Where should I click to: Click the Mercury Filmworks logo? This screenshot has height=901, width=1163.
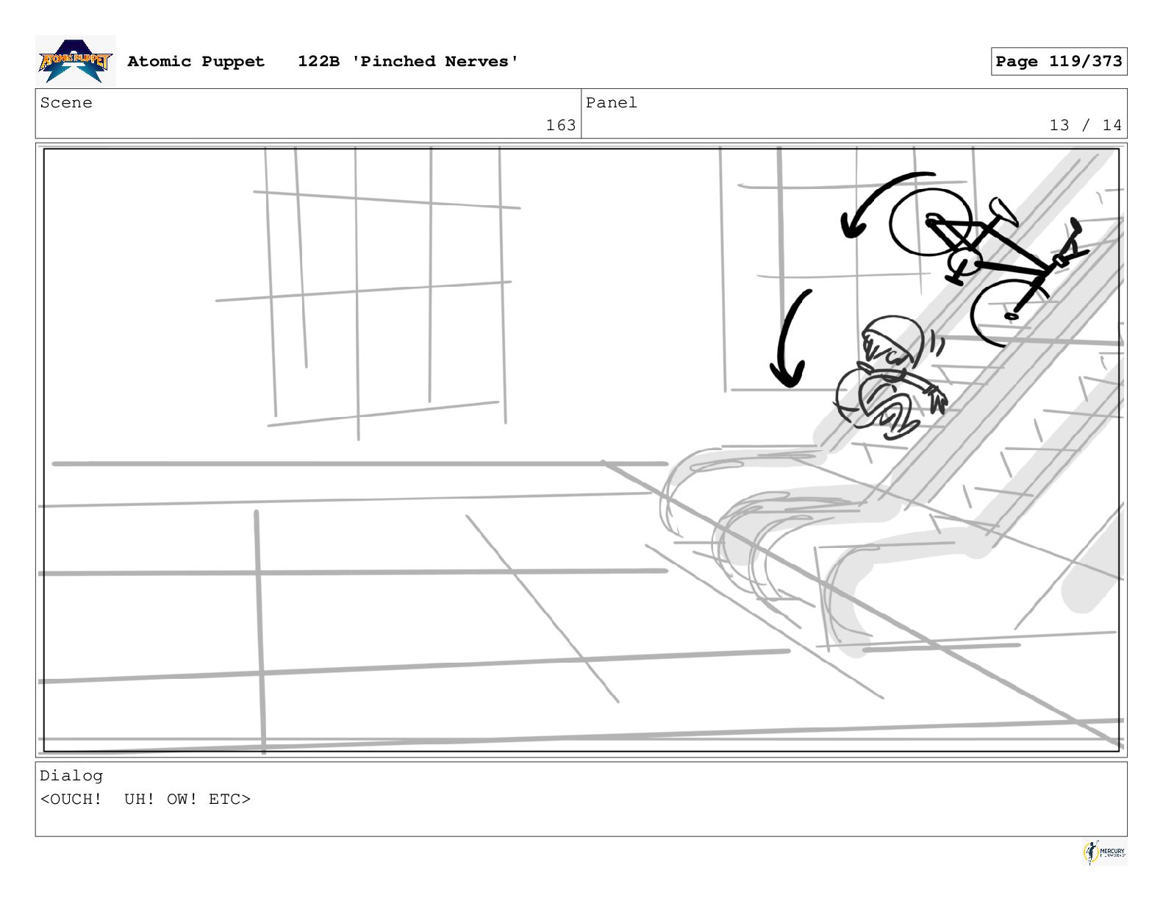coord(1104,852)
